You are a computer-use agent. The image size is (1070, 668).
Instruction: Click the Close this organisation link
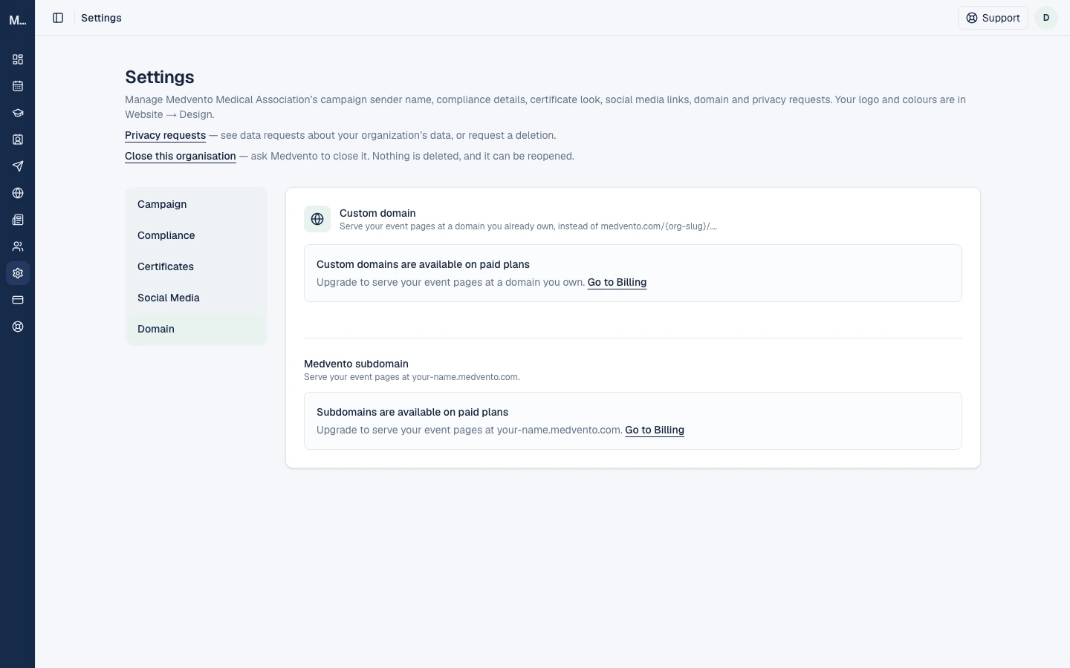point(181,156)
